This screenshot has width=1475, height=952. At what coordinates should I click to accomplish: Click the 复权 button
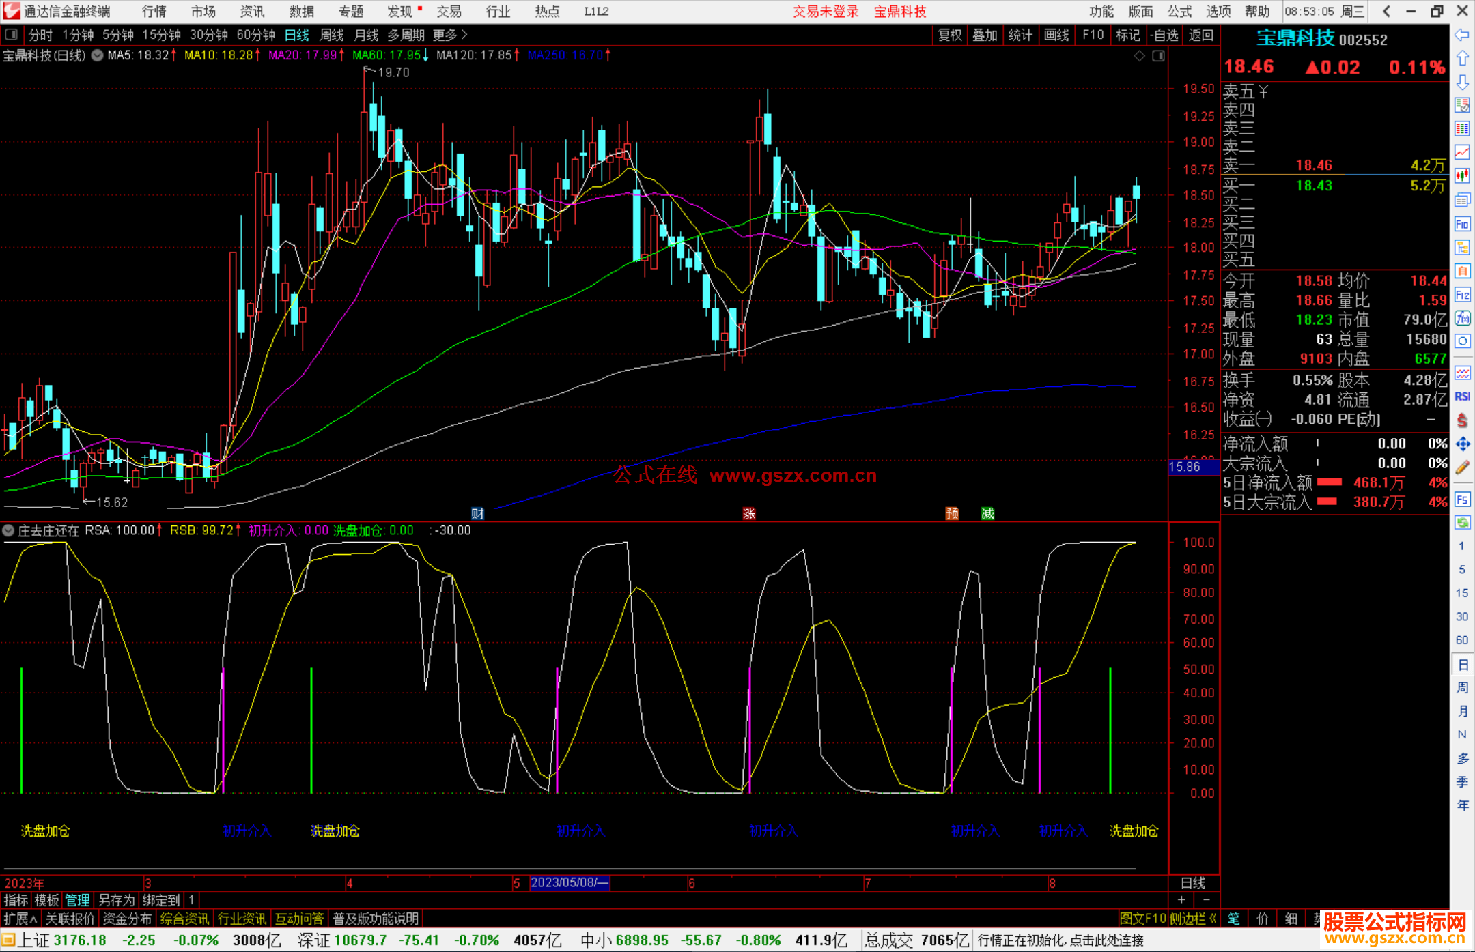pos(950,35)
